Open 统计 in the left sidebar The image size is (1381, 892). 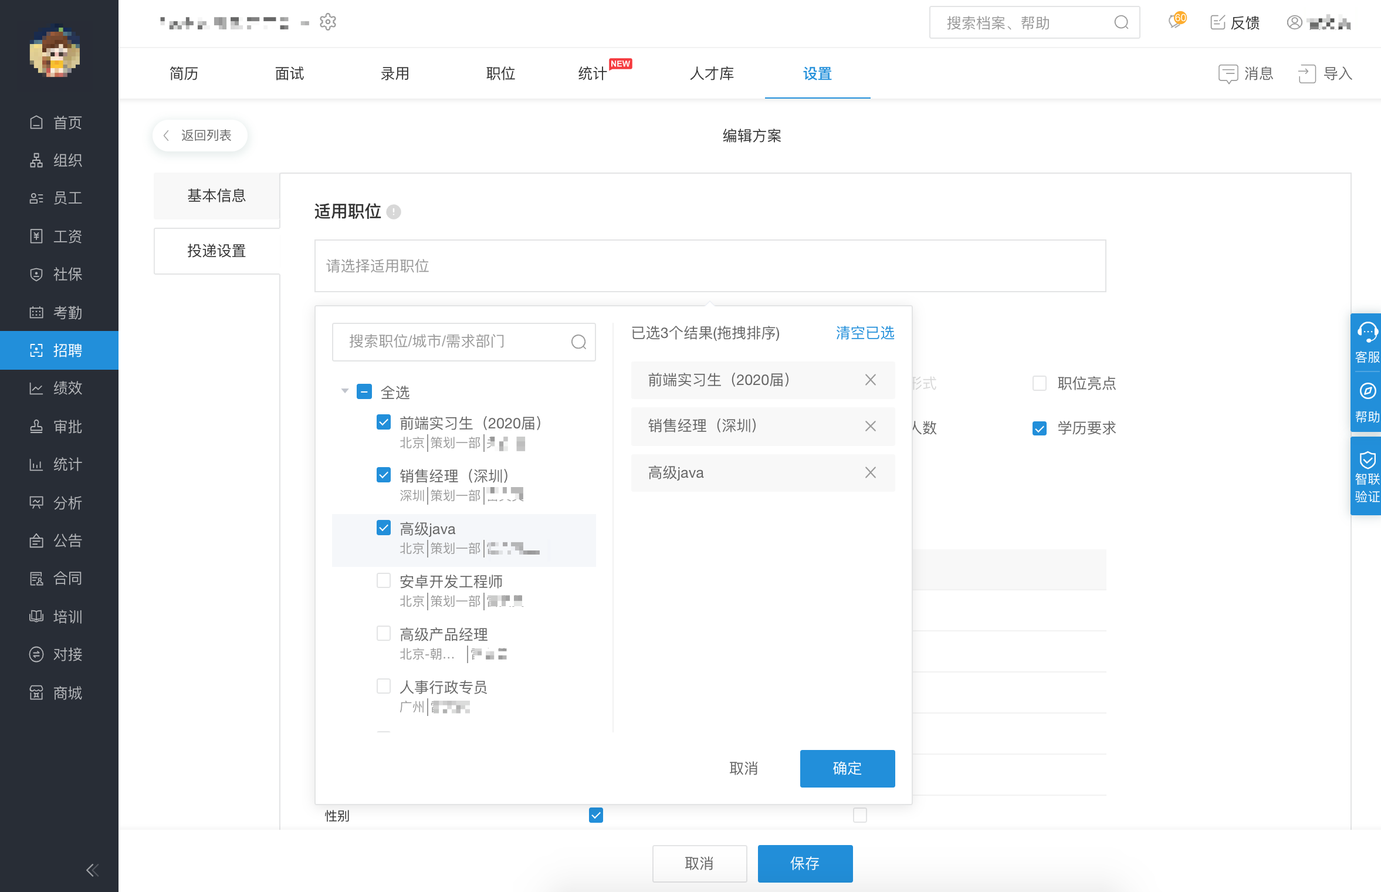(59, 465)
